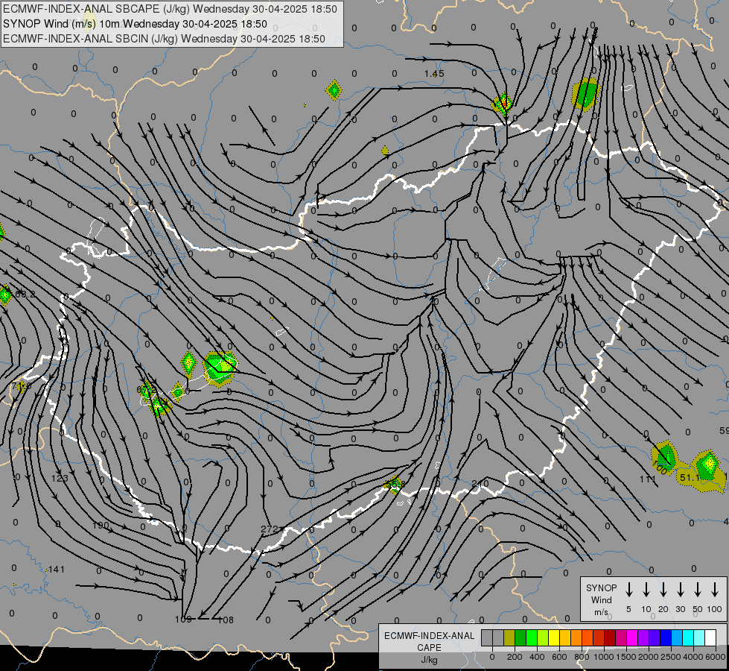Click the map value 1.45

point(434,74)
